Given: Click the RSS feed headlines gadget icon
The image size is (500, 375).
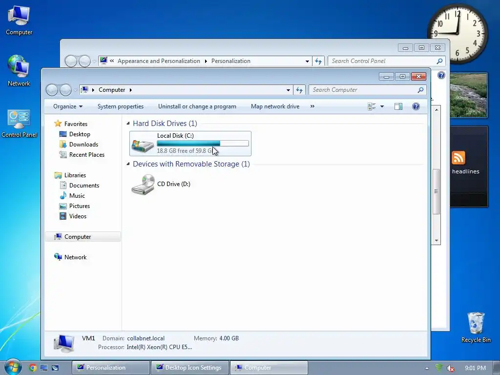Looking at the screenshot, I should pos(458,158).
